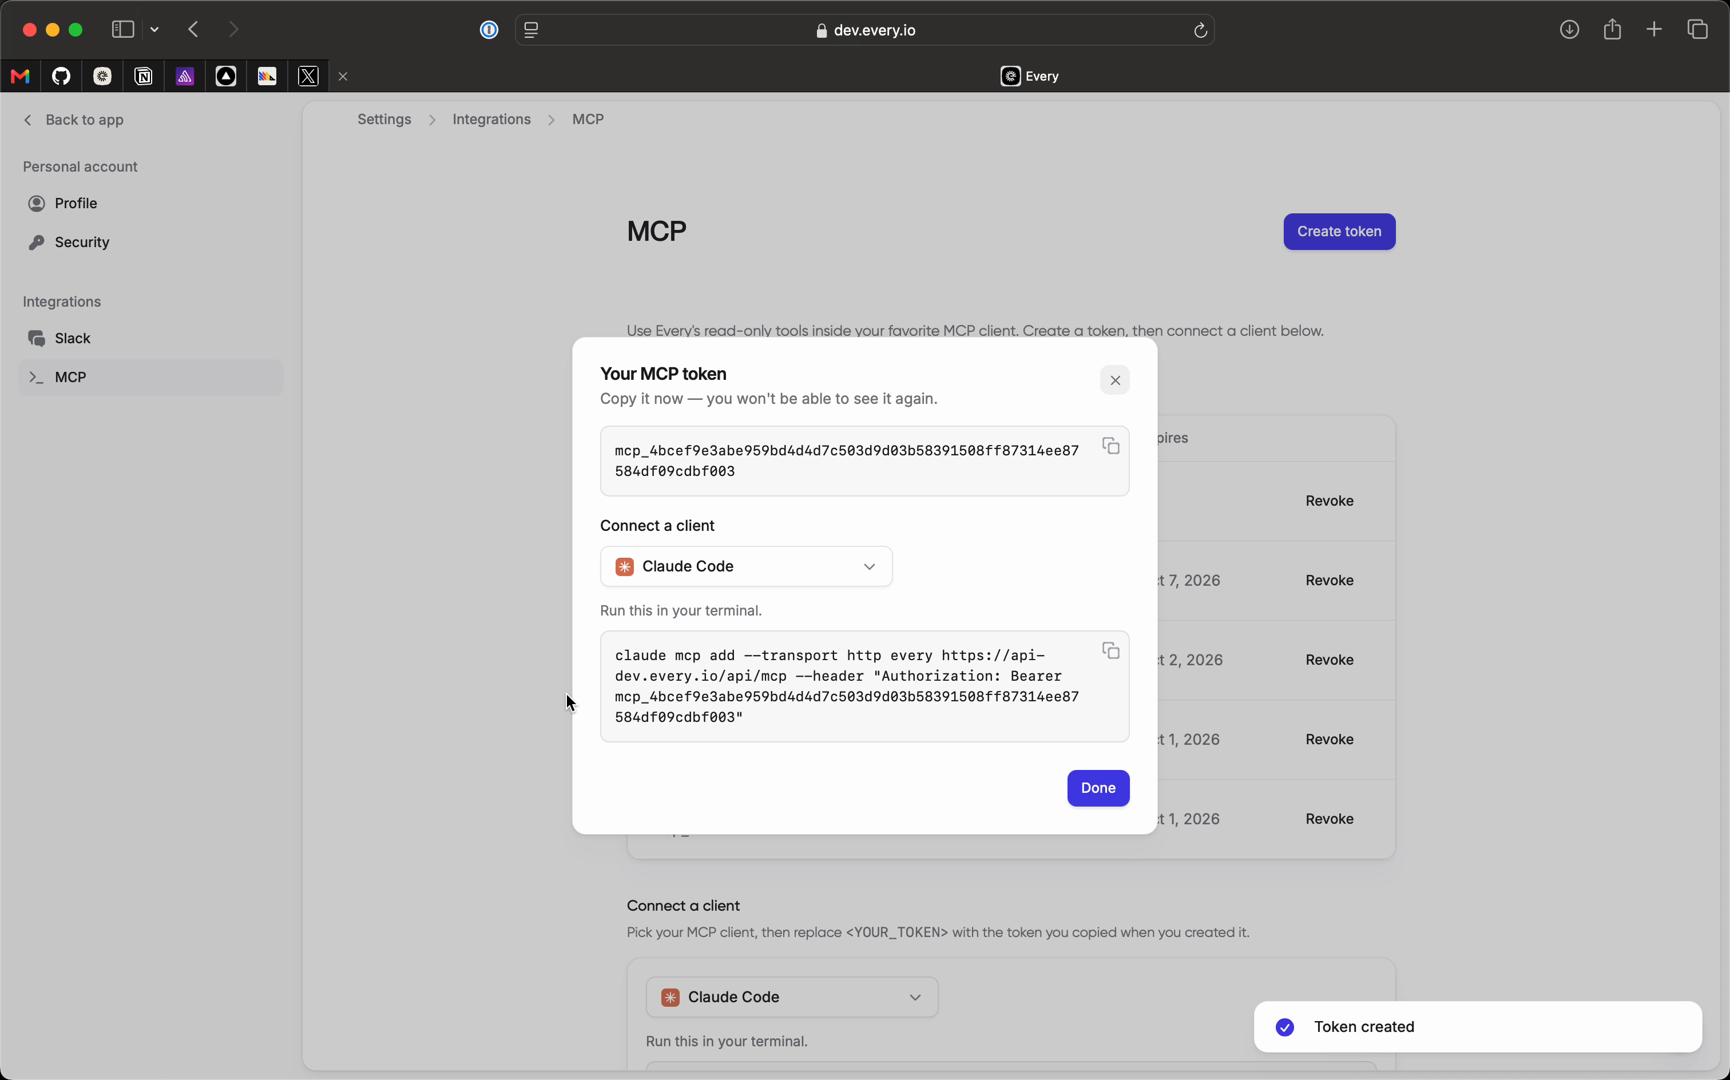1730x1080 pixels.
Task: Click Settings in the breadcrumb
Action: tap(383, 120)
